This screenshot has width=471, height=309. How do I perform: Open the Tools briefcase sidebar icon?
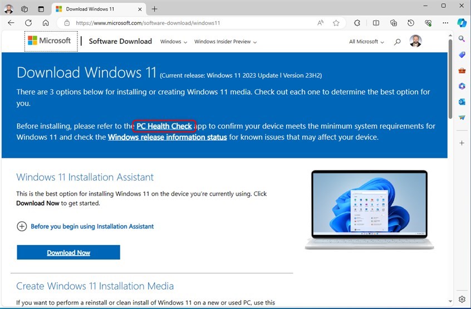462,71
